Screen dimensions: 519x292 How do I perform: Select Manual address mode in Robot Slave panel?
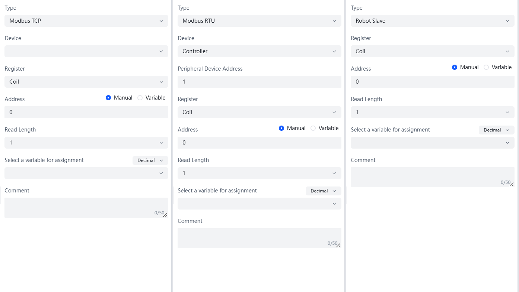pyautogui.click(x=455, y=67)
